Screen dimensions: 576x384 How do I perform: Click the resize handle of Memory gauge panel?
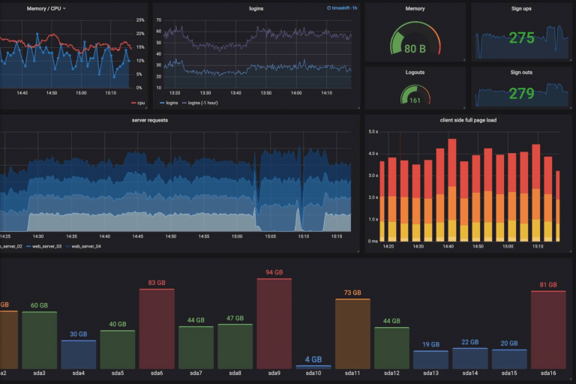464,59
